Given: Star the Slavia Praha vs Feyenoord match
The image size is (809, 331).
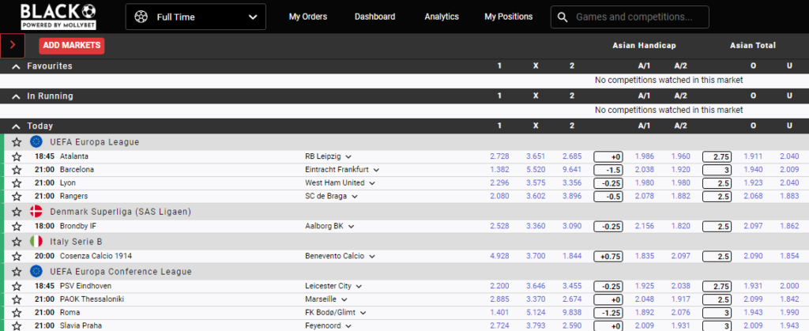Looking at the screenshot, I should tap(17, 325).
